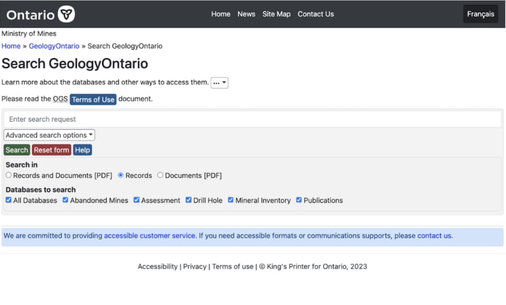Select the Documents [PDF] radio option

point(160,175)
